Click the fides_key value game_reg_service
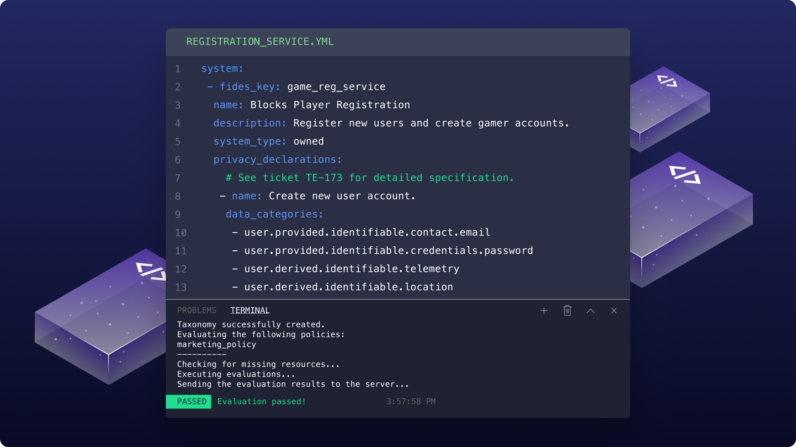796x447 pixels. coord(336,87)
